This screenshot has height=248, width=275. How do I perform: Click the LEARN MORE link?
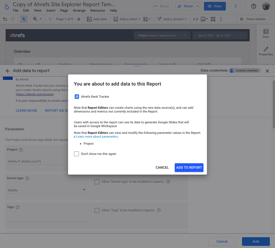[26, 110]
